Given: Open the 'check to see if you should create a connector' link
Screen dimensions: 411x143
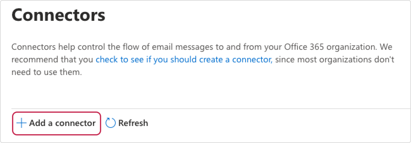Looking at the screenshot, I should (x=184, y=60).
